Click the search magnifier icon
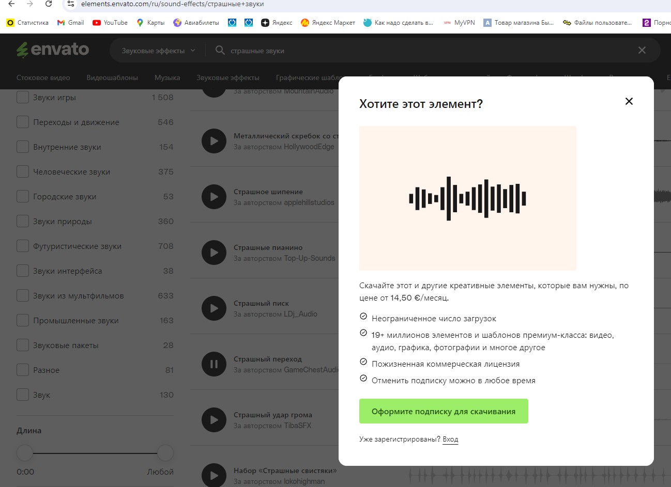 (220, 51)
